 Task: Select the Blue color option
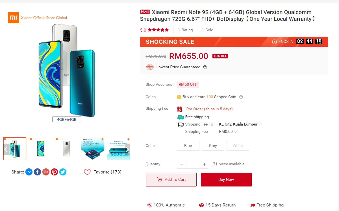pos(188,146)
